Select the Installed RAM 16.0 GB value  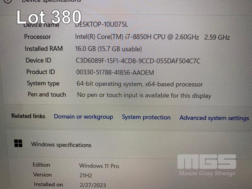[x=108, y=49]
